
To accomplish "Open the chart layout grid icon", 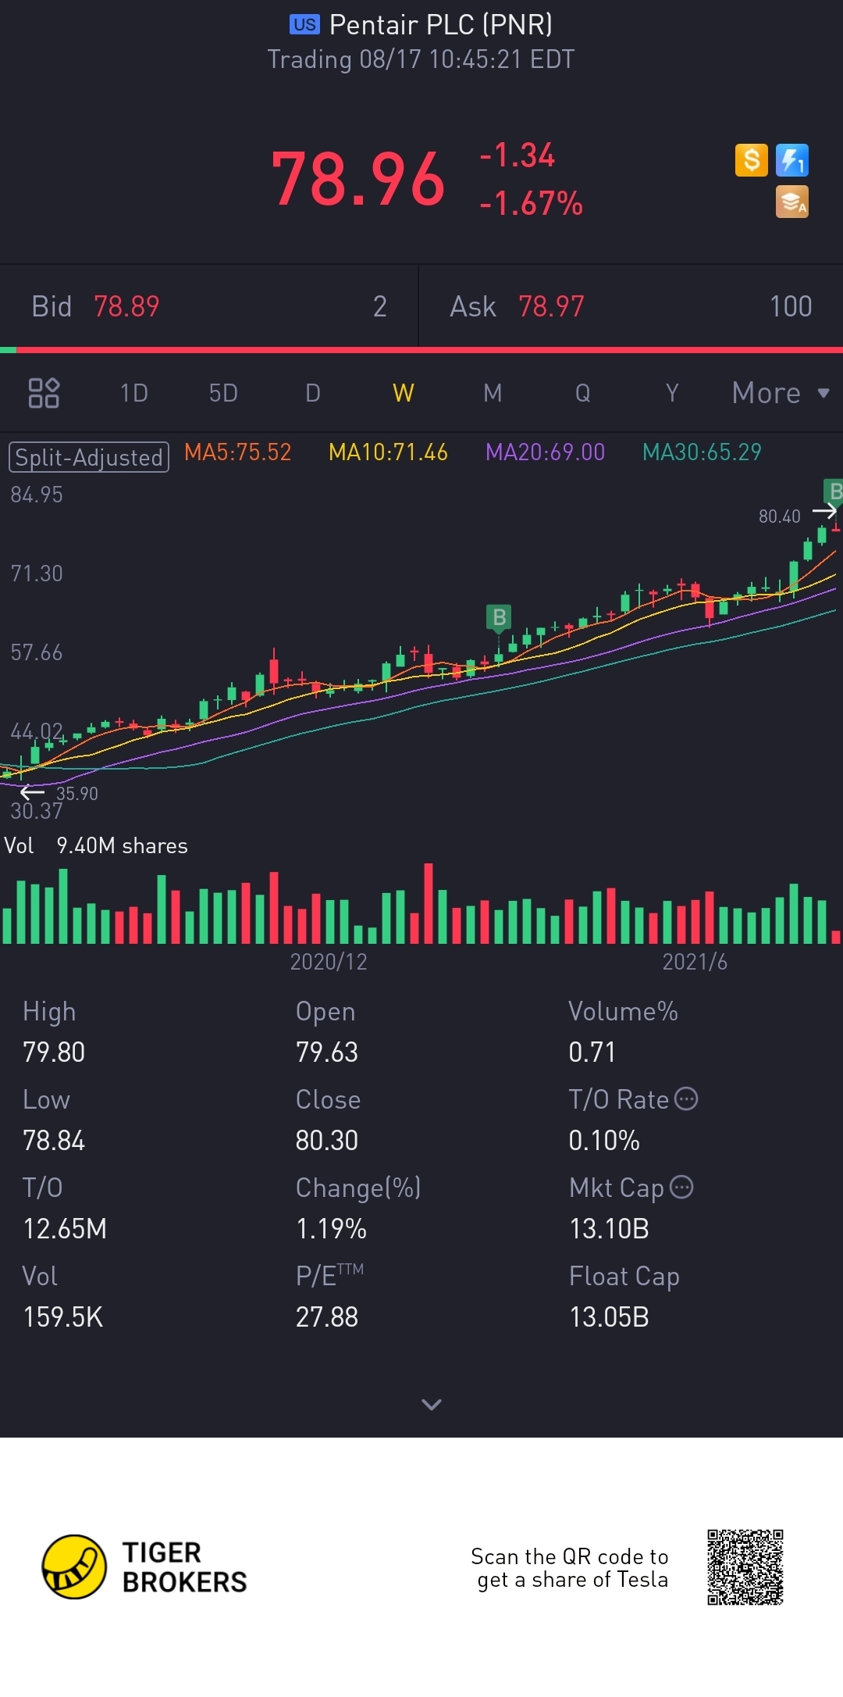I will click(x=44, y=393).
